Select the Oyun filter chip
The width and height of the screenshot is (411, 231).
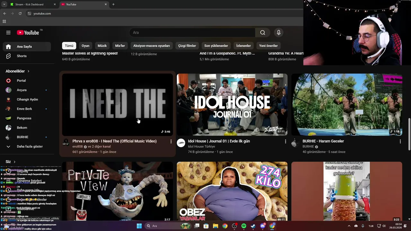click(x=85, y=46)
